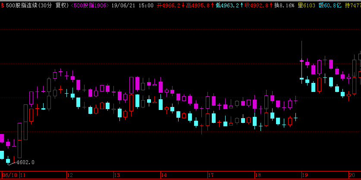Click the open price 开4966.2
The height and width of the screenshot is (180, 361).
169,6
